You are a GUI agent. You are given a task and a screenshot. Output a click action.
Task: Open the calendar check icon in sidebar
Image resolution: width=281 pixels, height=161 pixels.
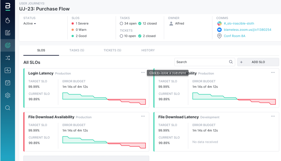point(8,83)
